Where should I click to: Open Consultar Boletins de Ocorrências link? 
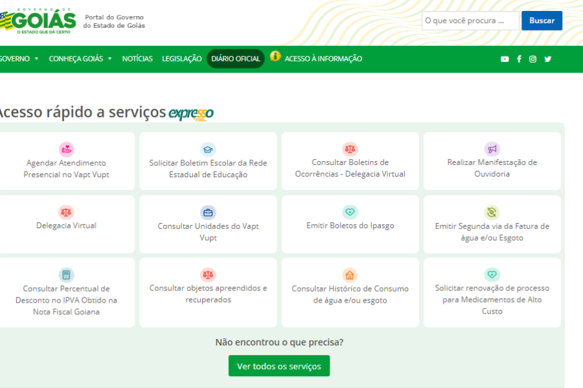[350, 168]
